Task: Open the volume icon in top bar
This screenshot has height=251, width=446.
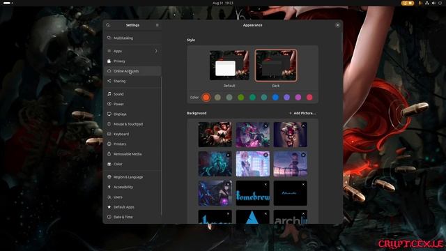Action: click(x=433, y=3)
